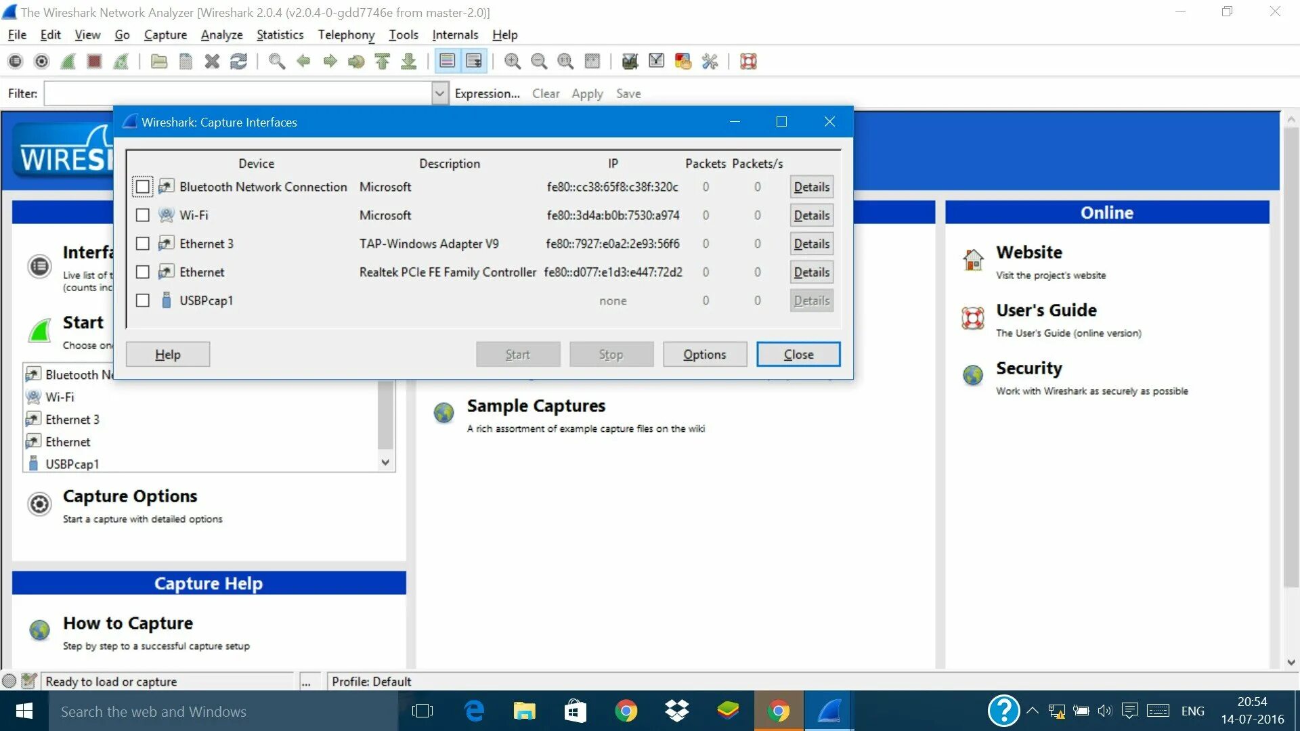Click the open capture file folder icon

[x=159, y=62]
